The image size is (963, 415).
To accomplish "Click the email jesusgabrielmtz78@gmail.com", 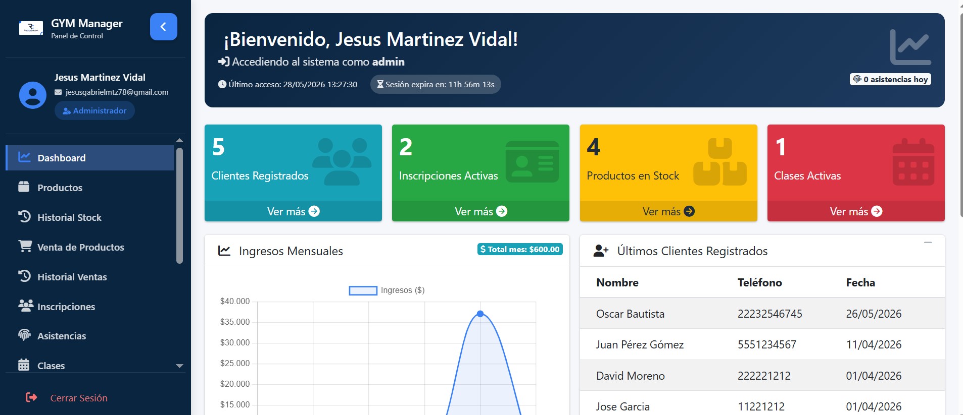I will coord(117,92).
